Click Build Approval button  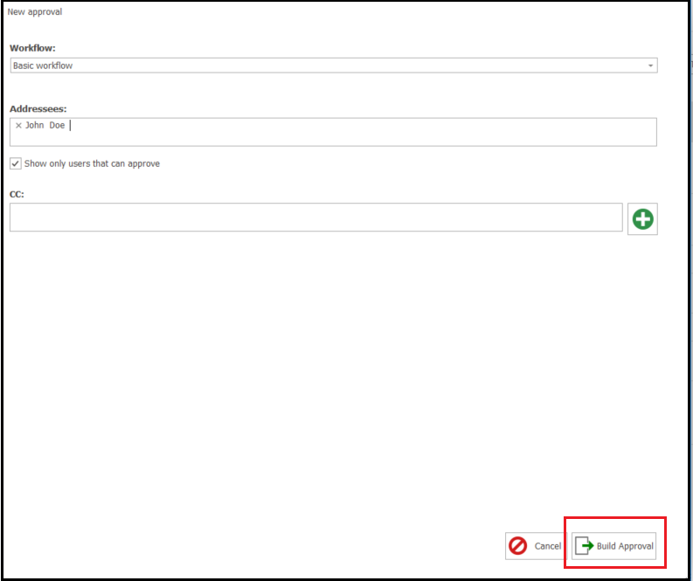tap(613, 546)
